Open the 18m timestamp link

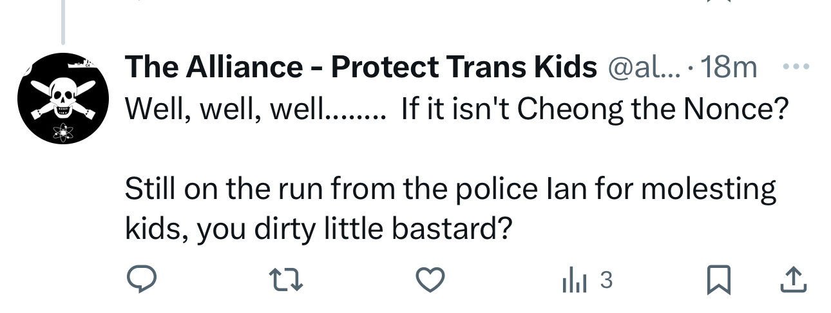(728, 67)
